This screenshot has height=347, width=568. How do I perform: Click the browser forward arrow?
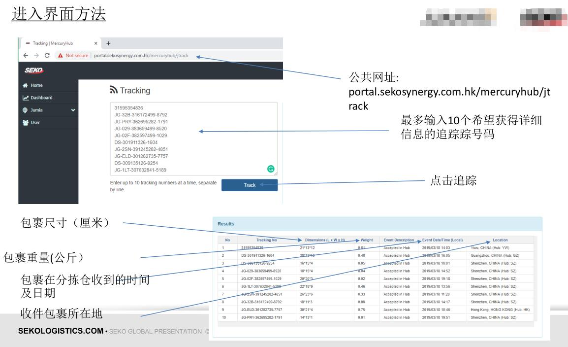click(x=36, y=56)
